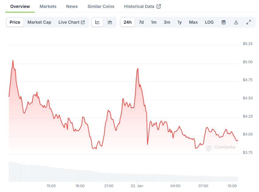
Task: Select the Market Cap chart mode
Action: coord(39,22)
